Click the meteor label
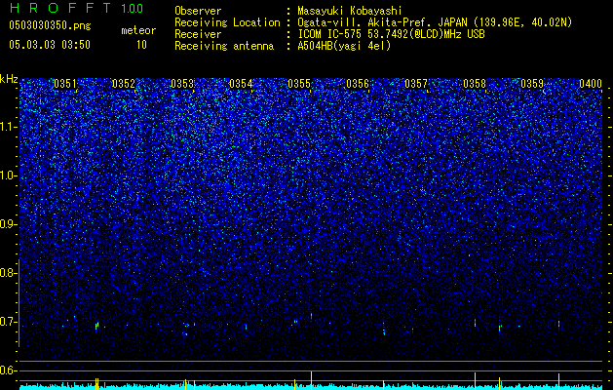 coord(138,30)
